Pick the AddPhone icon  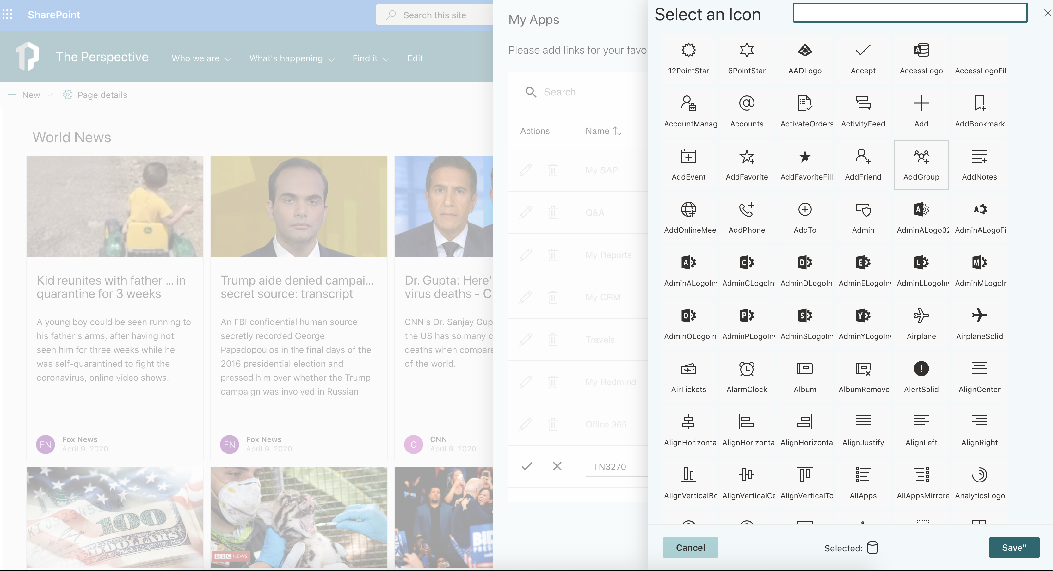tap(746, 218)
